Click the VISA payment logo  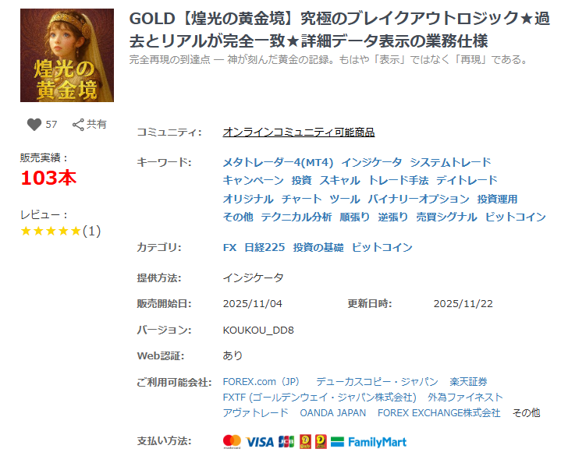click(x=260, y=442)
